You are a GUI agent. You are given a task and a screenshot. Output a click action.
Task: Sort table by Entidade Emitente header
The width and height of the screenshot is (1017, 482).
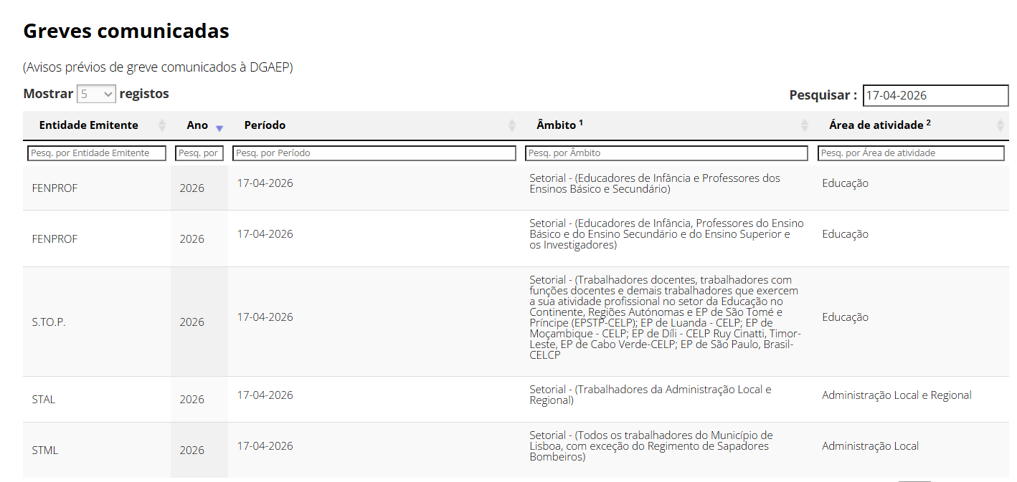(88, 125)
